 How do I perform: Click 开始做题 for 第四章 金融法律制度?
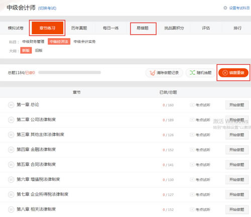236,150
